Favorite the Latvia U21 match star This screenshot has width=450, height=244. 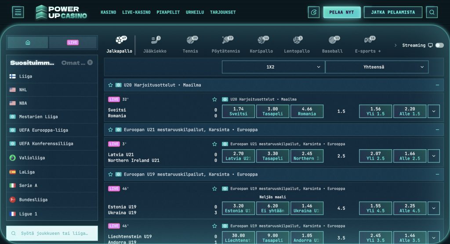(214, 144)
